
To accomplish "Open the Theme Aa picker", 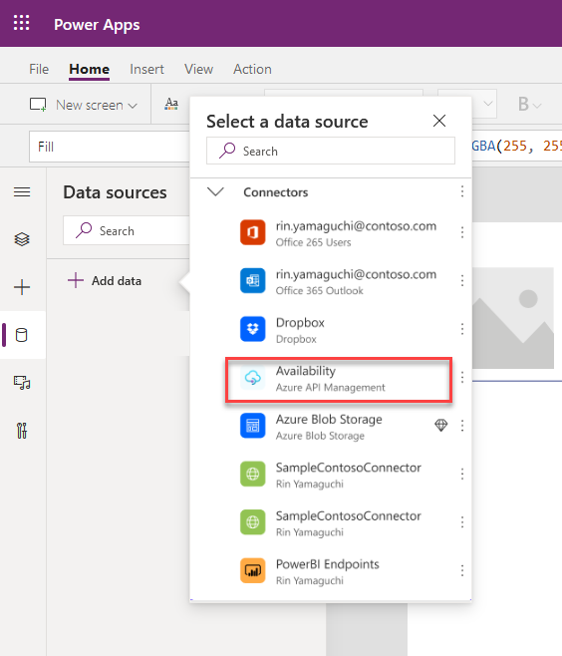I will coord(171,104).
